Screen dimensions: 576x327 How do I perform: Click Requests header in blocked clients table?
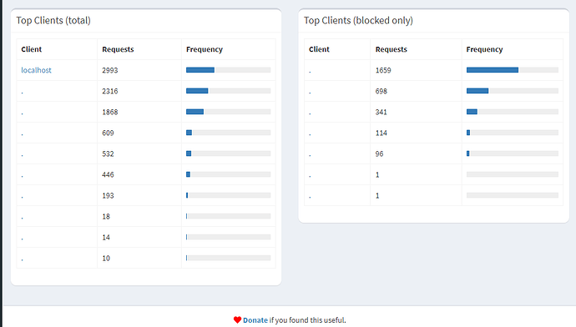392,49
